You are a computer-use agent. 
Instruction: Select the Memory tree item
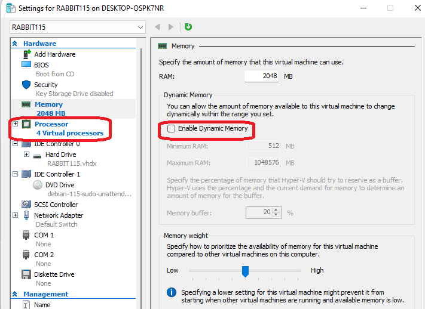(48, 104)
